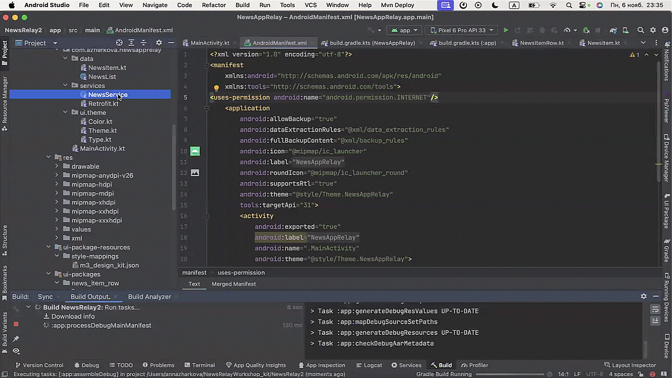672x378 pixels.
Task: Open Layout Inspector
Action: pos(630,365)
